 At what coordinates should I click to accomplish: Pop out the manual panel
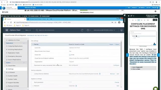click(x=131, y=16)
